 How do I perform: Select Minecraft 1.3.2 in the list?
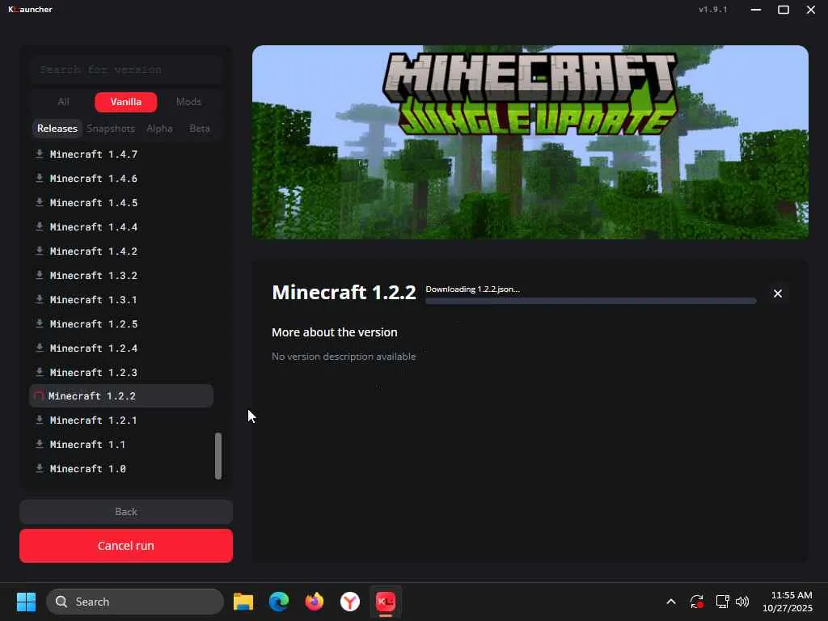[x=121, y=276]
